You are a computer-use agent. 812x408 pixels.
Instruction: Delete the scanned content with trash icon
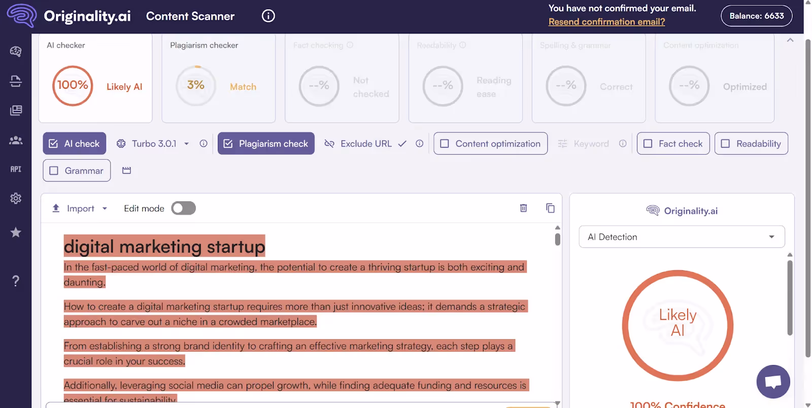(524, 208)
